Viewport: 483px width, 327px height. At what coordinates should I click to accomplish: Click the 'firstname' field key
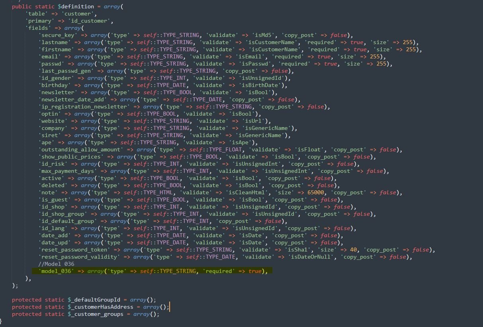(x=56, y=49)
